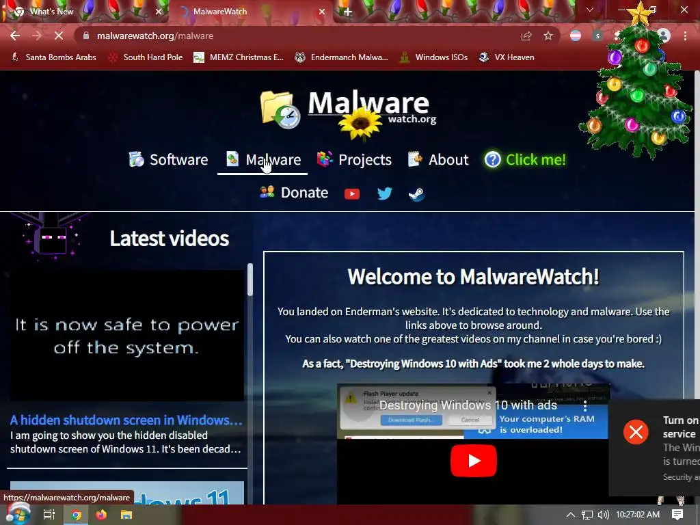Launch Firefox from the taskbar

(x=101, y=515)
